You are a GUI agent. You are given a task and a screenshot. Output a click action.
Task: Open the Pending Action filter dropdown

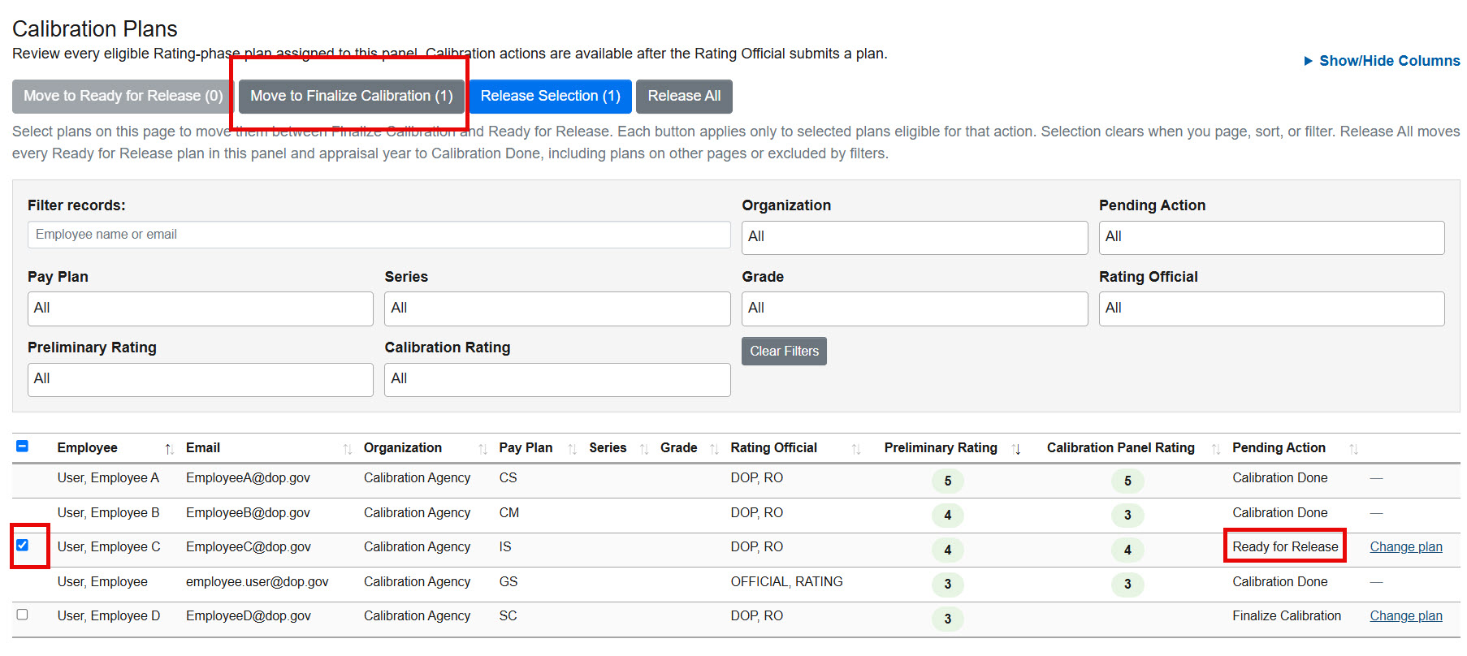[1271, 238]
